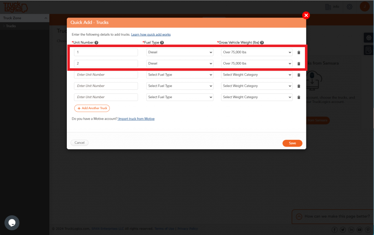374x235 pixels.
Task: Open the side panel document icon
Action: [369, 50]
